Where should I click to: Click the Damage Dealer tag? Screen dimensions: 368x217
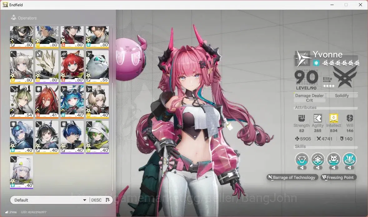[309, 95]
